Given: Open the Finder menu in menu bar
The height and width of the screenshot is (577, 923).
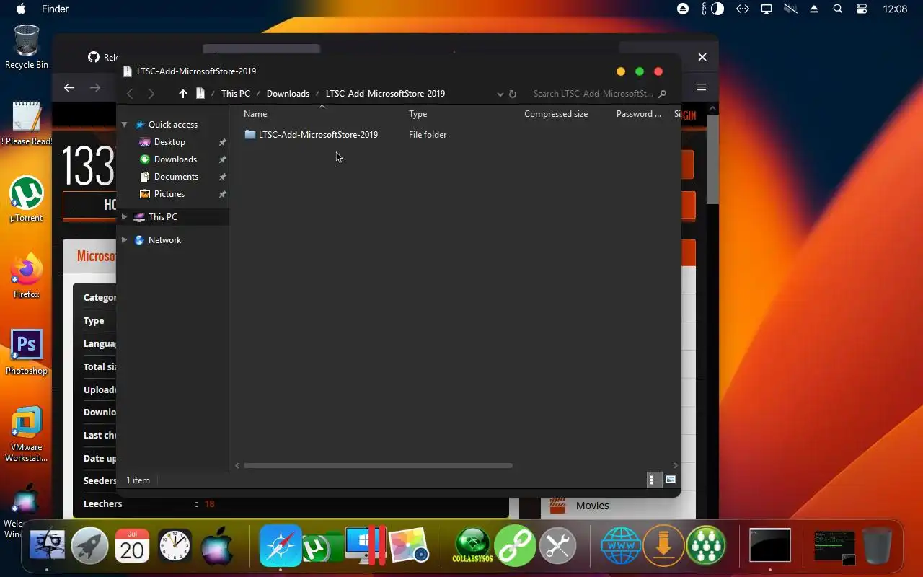Looking at the screenshot, I should [56, 9].
